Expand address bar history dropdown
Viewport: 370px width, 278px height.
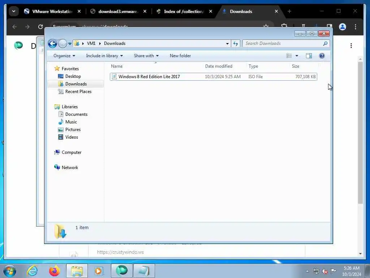click(227, 43)
